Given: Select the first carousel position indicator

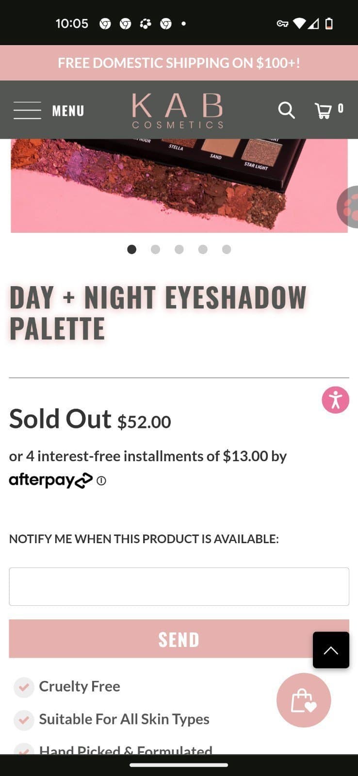Looking at the screenshot, I should coord(131,249).
